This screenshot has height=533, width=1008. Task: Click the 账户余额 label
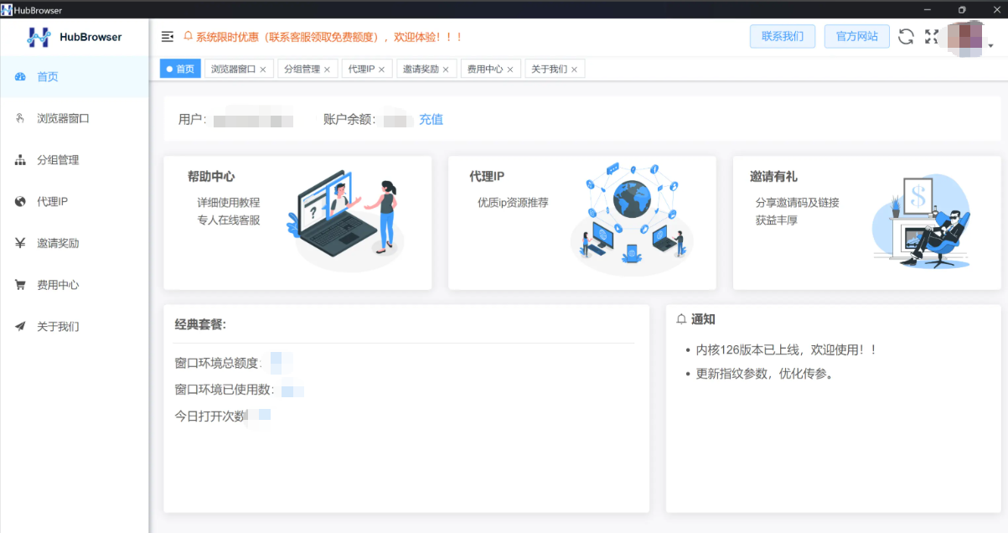350,120
